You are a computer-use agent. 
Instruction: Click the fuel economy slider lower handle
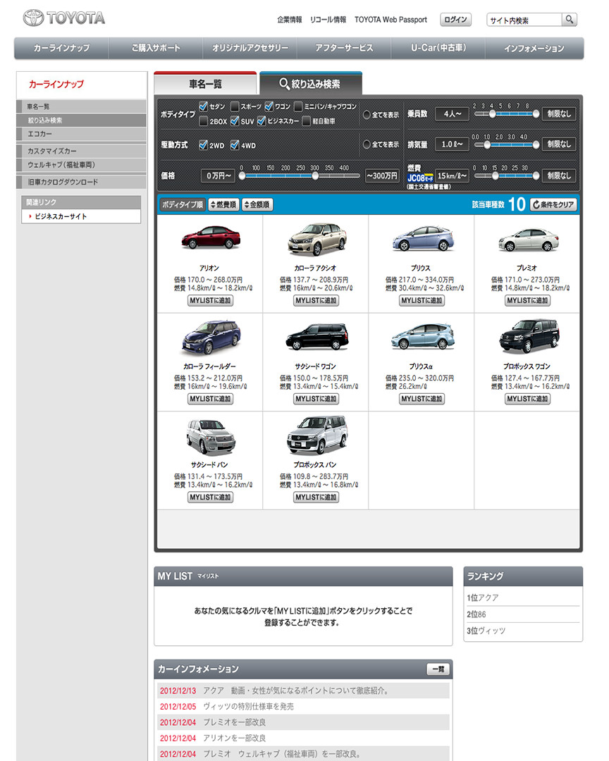[x=495, y=175]
